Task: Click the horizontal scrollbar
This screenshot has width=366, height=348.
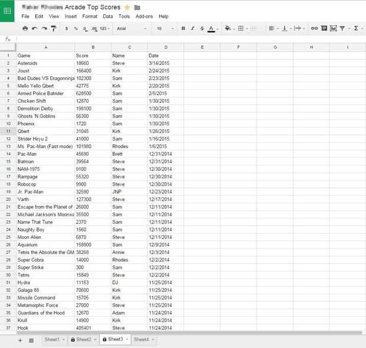Action: click(x=189, y=333)
